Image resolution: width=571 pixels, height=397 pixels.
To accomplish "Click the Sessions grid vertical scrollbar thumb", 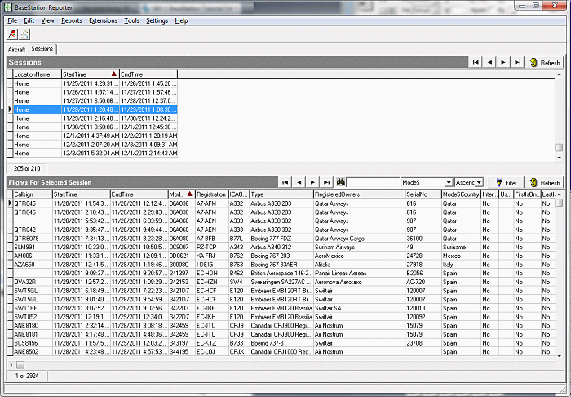I will (x=559, y=147).
